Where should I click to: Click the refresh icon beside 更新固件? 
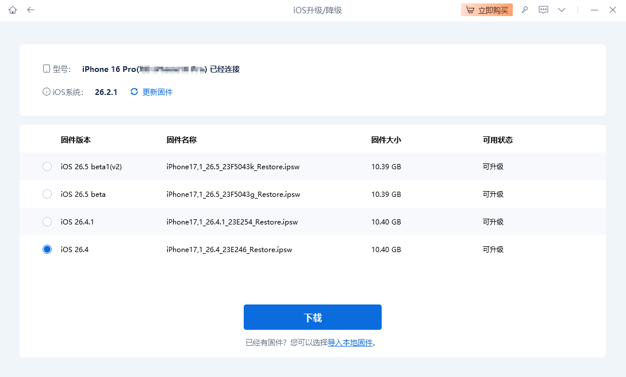[134, 92]
